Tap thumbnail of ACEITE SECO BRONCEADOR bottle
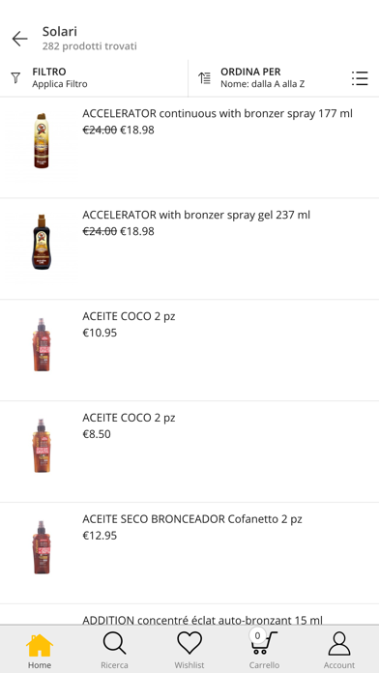This screenshot has height=673, width=379. pos(42,547)
